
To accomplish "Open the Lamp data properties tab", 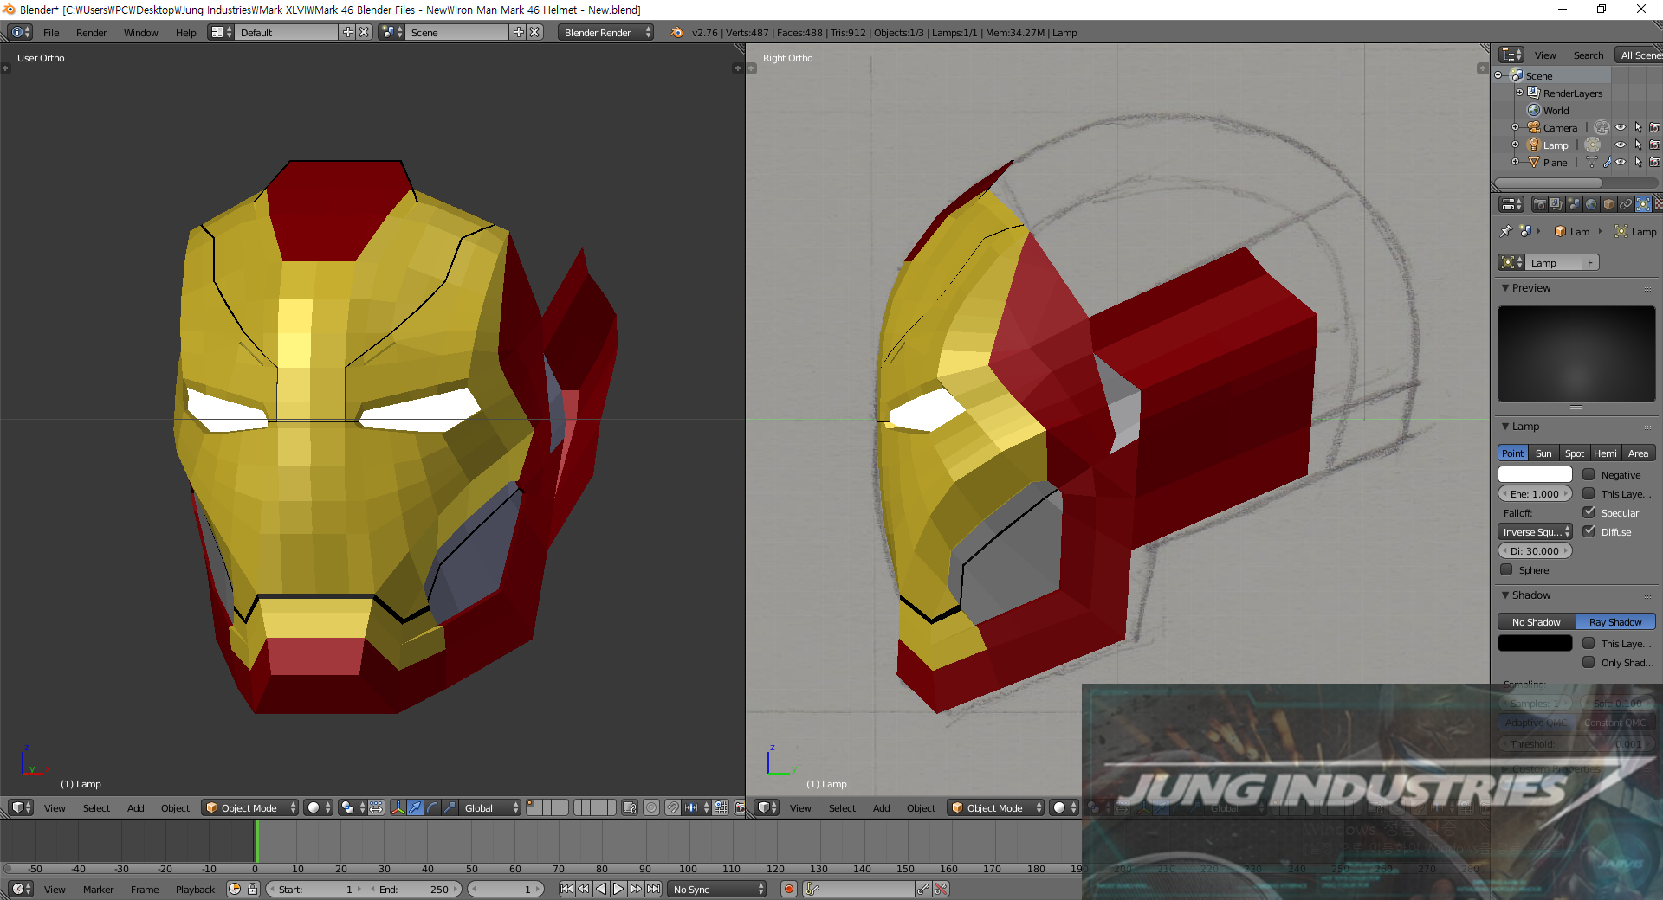I will click(x=1643, y=204).
